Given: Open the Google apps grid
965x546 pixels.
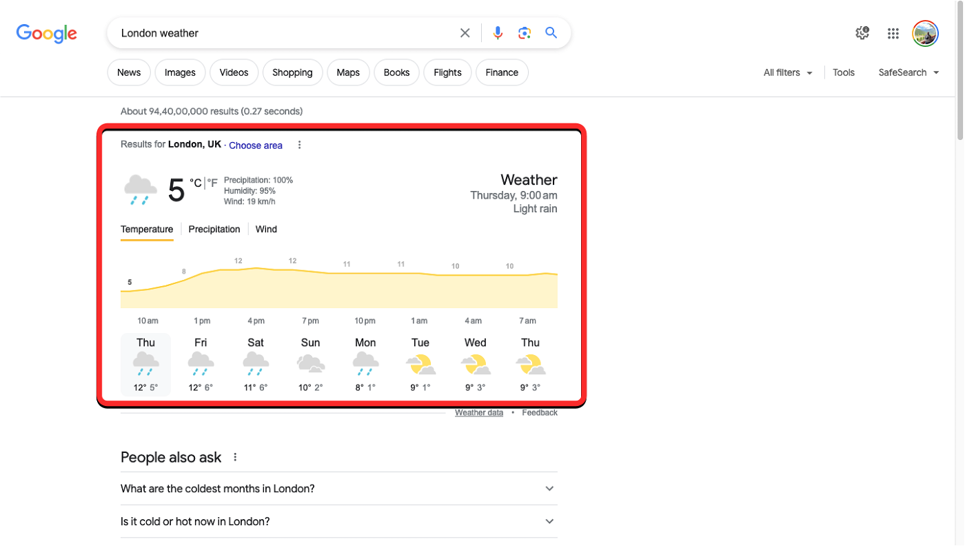Looking at the screenshot, I should click(x=893, y=33).
